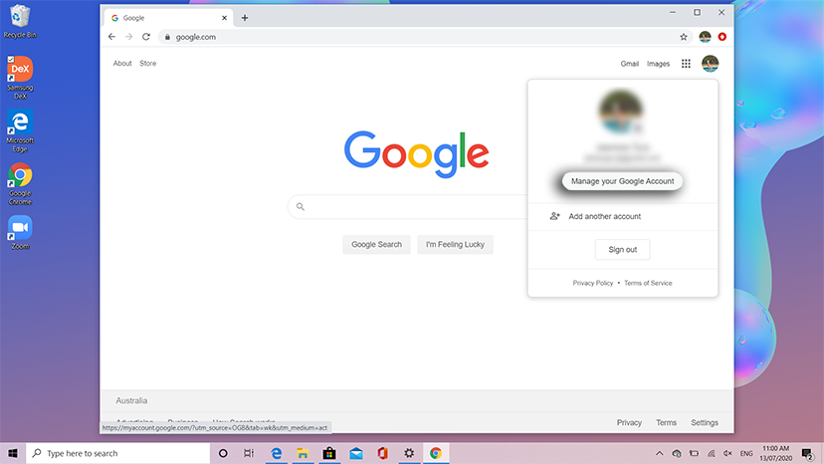Open Microsoft Edge desktop shortcut
This screenshot has height=464, width=824.
point(19,126)
